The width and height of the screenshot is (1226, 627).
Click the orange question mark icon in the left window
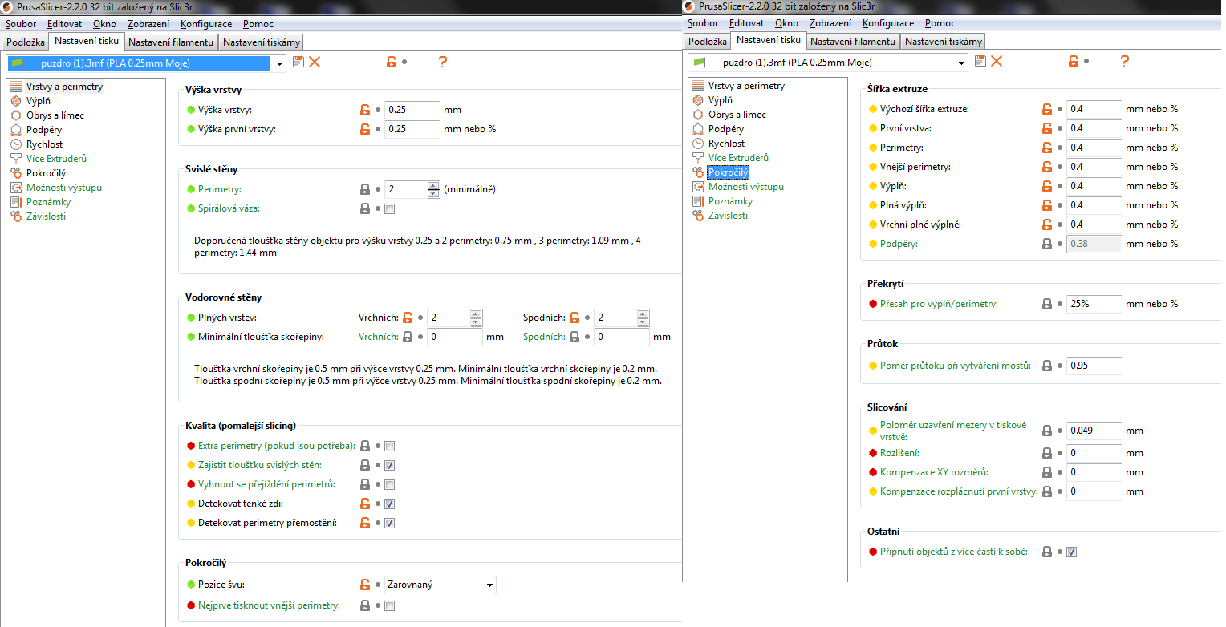click(442, 62)
